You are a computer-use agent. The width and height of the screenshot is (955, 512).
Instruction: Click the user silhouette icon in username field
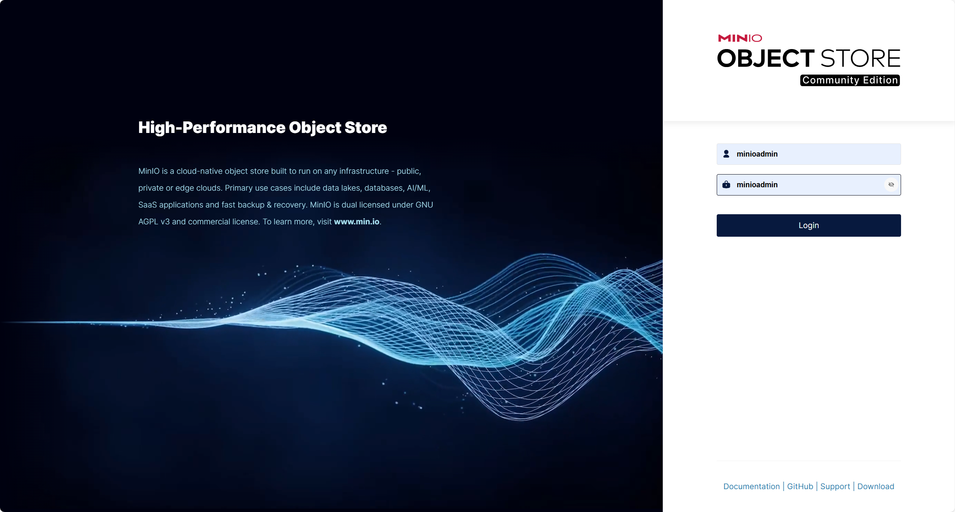(x=726, y=154)
